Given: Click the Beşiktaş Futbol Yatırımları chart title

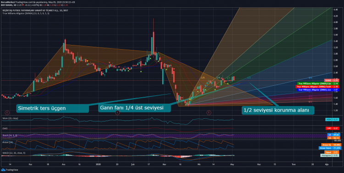Looking at the screenshot, I should tap(35, 10).
